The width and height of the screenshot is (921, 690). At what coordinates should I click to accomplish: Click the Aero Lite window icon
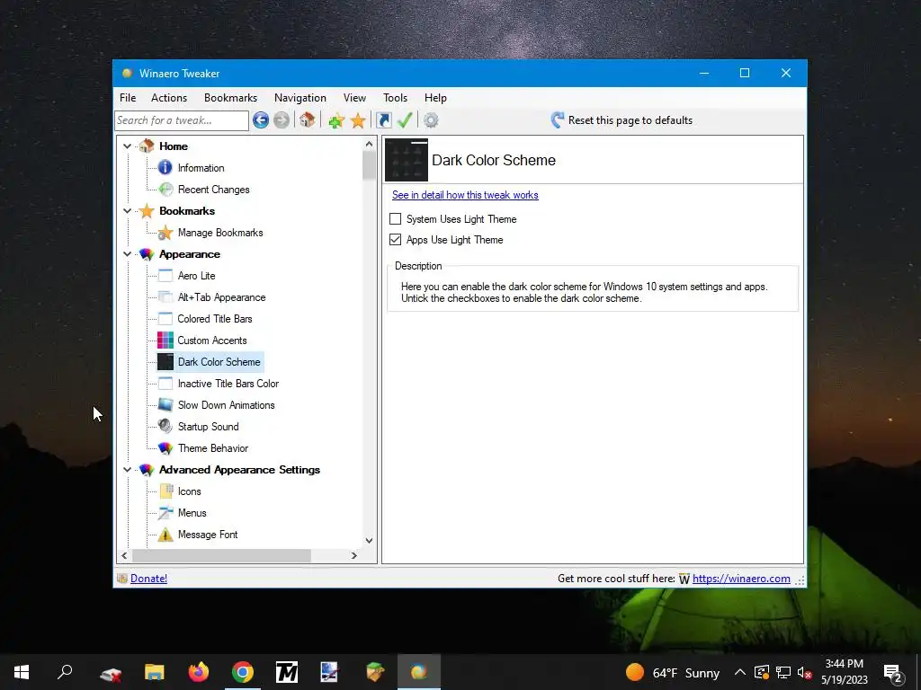click(165, 276)
